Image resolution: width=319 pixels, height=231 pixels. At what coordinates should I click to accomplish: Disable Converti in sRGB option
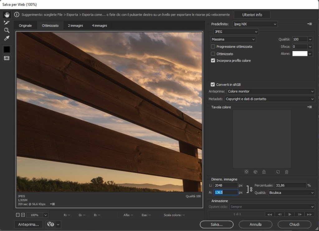(213, 84)
